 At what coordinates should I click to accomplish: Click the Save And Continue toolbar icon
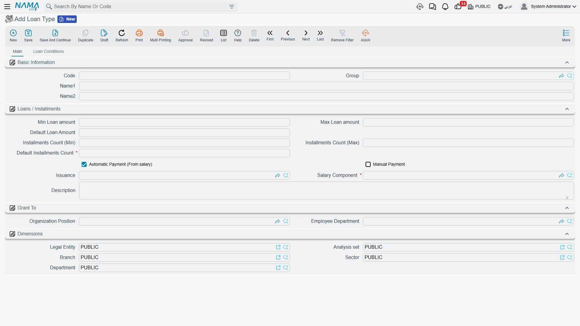click(x=55, y=33)
